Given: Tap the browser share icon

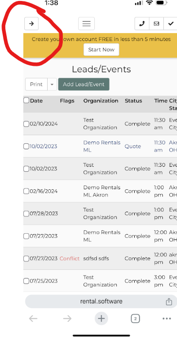Looking at the screenshot, I should point(169,301).
